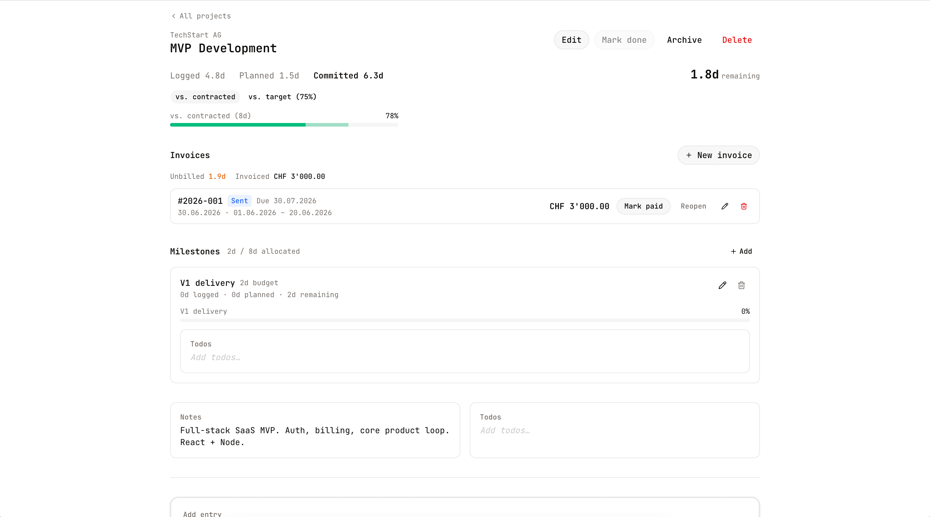Click the MVP Development project title

[224, 48]
